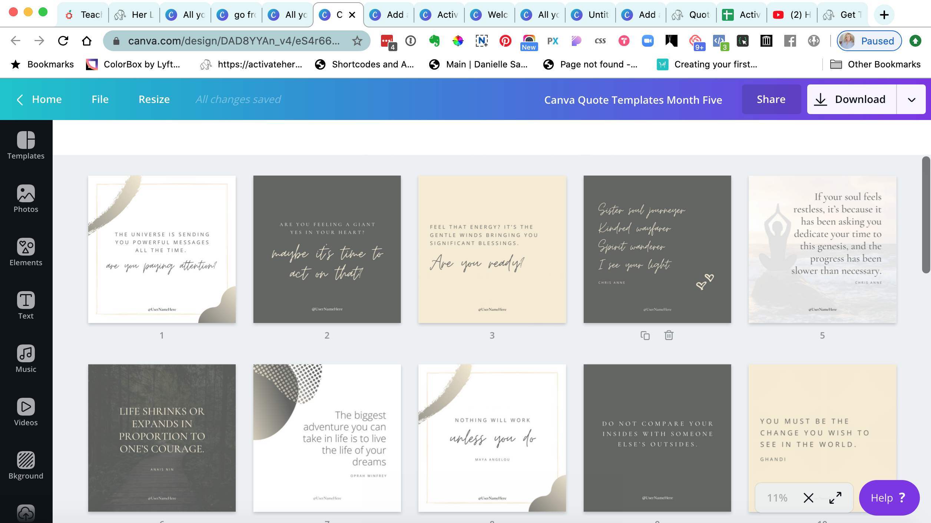This screenshot has height=523, width=931.
Task: Open the Elements panel
Action: (x=26, y=252)
